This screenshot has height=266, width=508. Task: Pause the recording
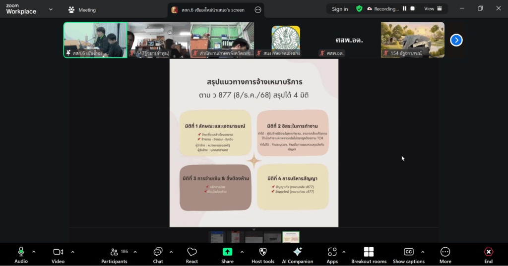point(405,9)
